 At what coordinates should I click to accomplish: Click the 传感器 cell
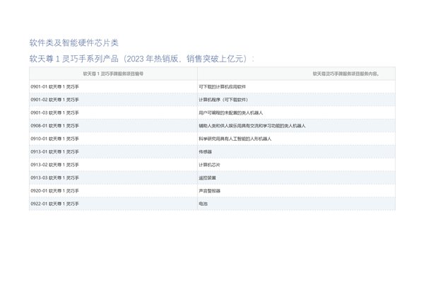coord(206,151)
